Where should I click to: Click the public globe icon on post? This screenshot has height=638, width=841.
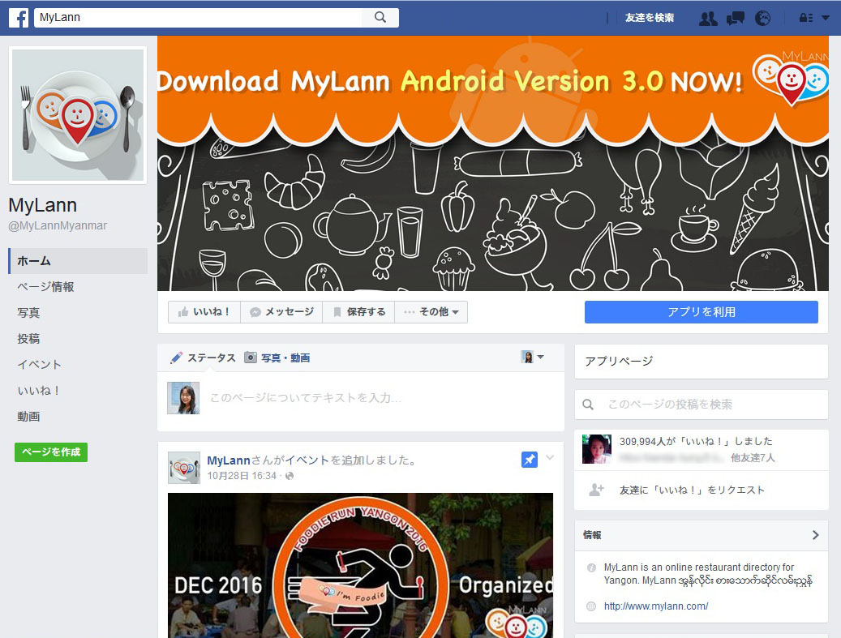(x=290, y=476)
